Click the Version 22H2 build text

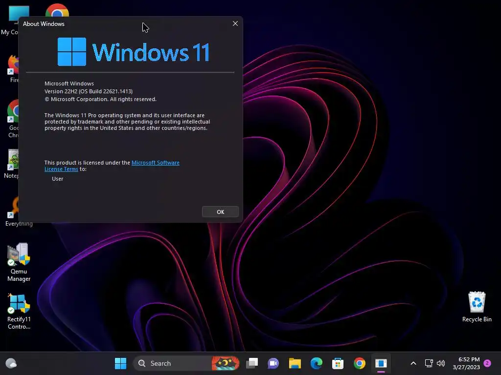89,91
